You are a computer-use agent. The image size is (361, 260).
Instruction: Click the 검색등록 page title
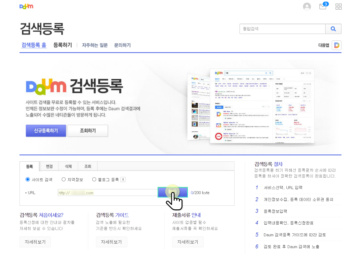pyautogui.click(x=42, y=28)
